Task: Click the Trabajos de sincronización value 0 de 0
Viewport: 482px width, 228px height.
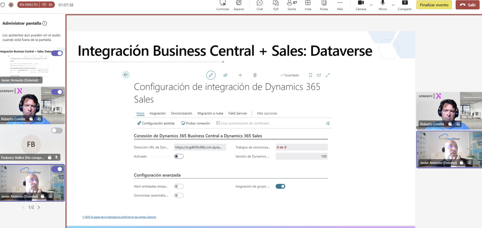Action: (301, 147)
